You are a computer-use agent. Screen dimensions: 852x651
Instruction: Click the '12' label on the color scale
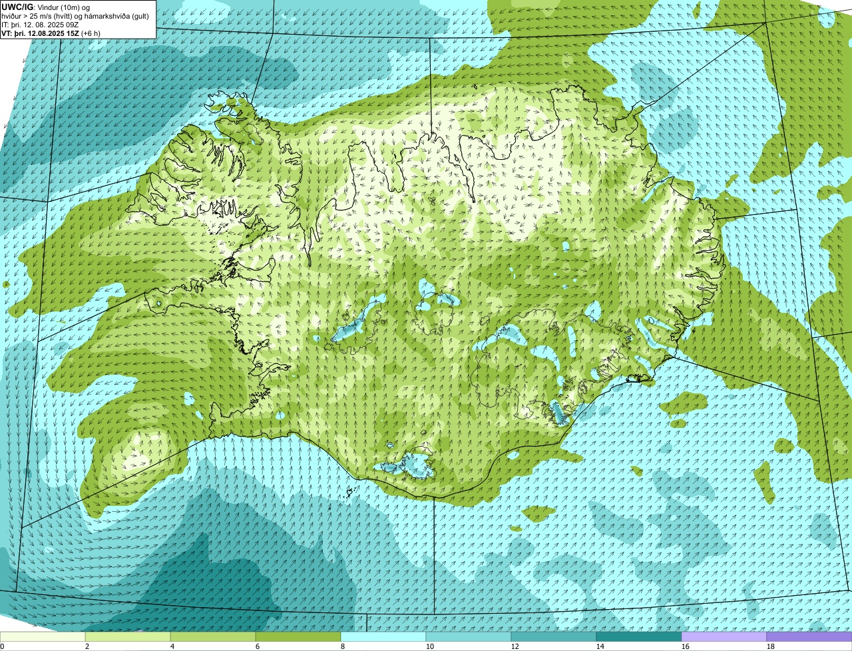(515, 646)
